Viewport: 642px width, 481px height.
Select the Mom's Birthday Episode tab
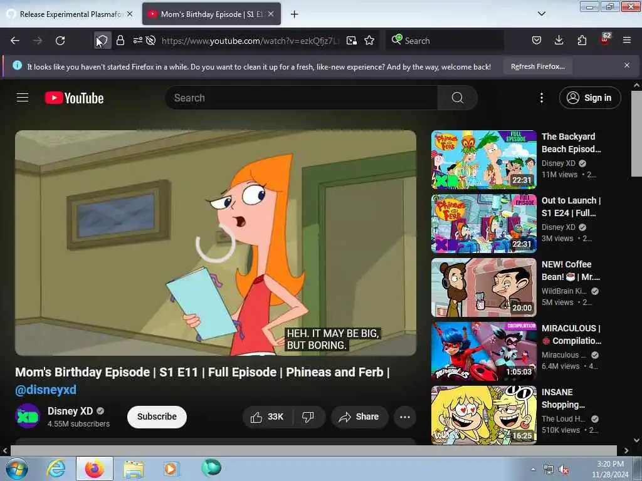pyautogui.click(x=211, y=14)
